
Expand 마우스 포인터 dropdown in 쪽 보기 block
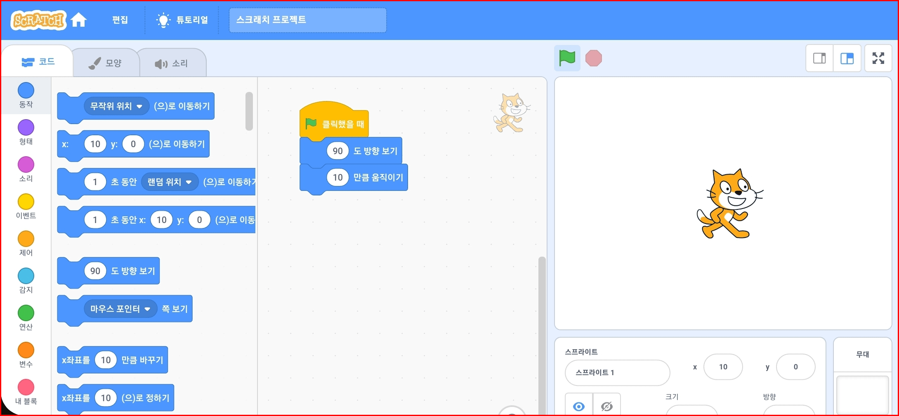coord(120,309)
